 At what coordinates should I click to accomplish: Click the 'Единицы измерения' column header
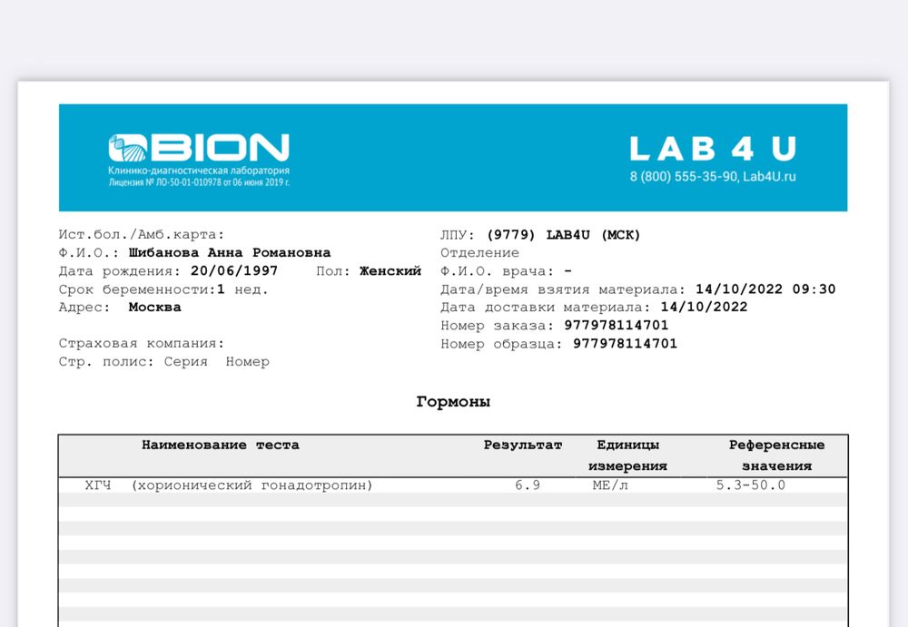(627, 456)
